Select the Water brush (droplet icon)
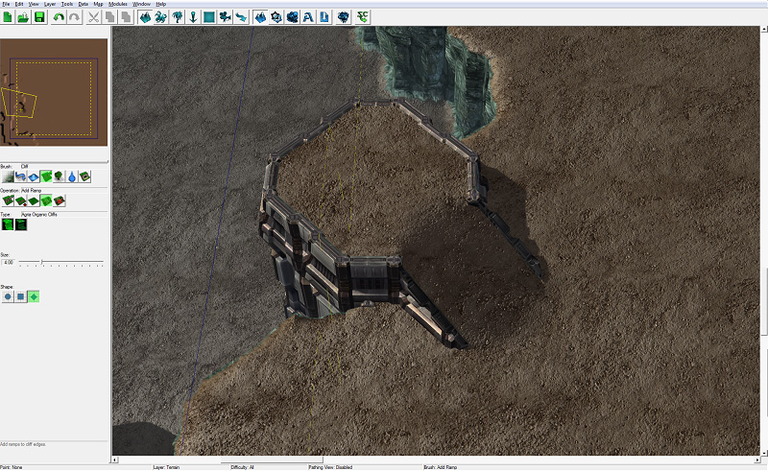This screenshot has width=768, height=471. (x=72, y=177)
